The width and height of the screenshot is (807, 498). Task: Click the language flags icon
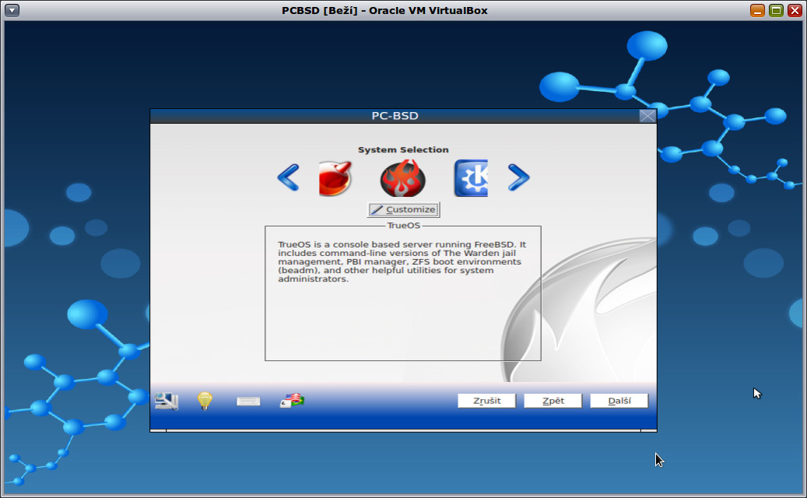(291, 400)
